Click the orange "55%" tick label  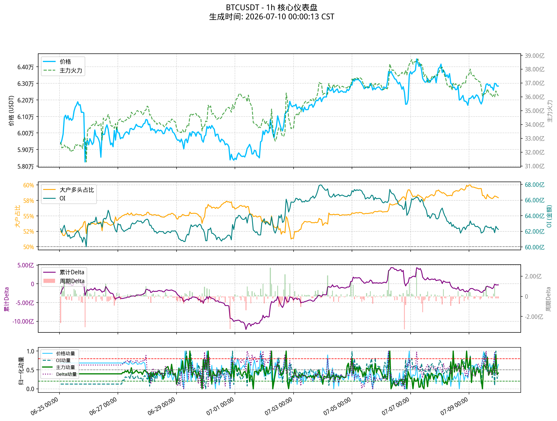click(29, 216)
